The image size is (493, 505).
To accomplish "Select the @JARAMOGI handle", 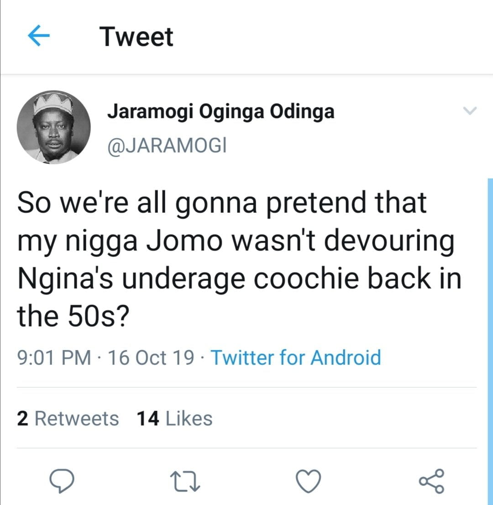I will click(x=167, y=146).
